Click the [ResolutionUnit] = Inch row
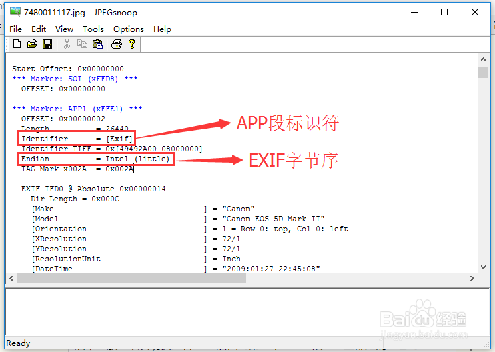Viewport: 495px width, 352px height. point(136,259)
